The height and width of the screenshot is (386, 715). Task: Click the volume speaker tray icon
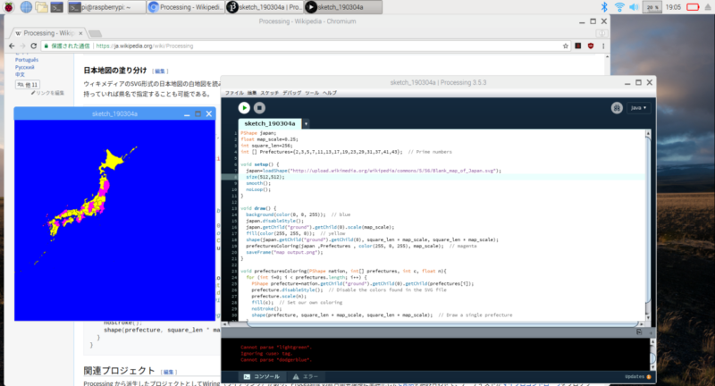click(x=634, y=7)
